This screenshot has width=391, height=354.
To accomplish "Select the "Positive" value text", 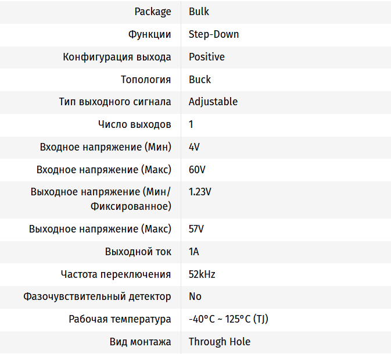I will (206, 57).
